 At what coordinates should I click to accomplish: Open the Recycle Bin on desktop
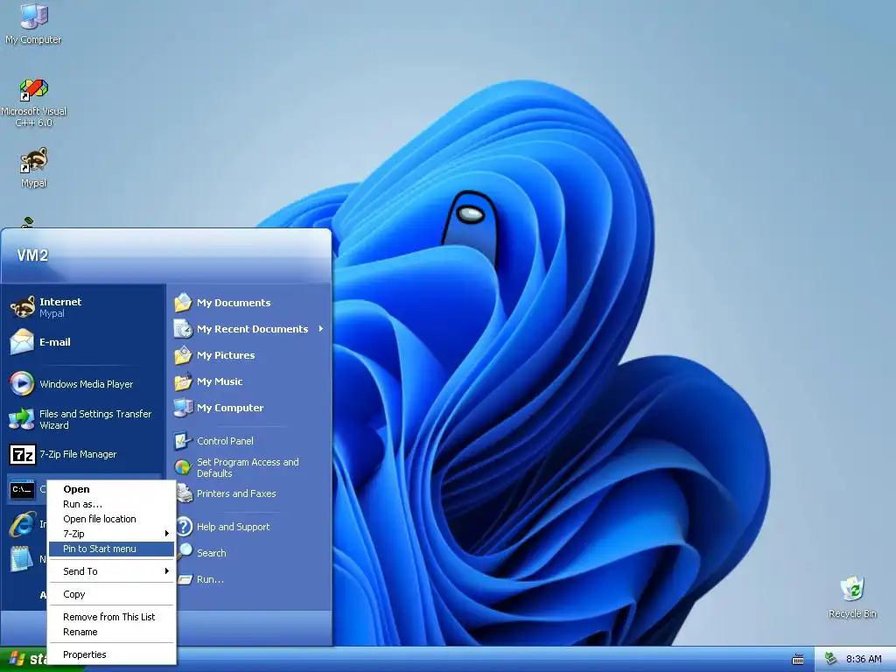coord(852,597)
